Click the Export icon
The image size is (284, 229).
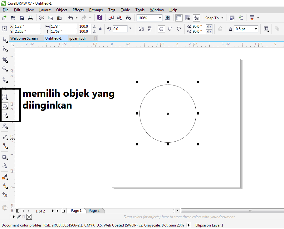(x=120, y=18)
